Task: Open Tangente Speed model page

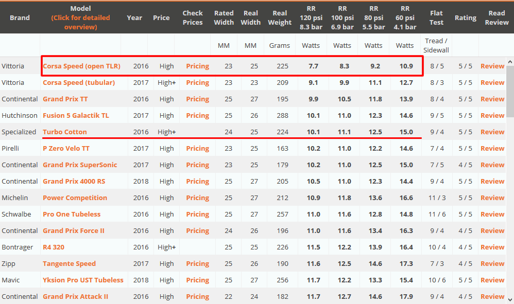Action: tap(69, 264)
